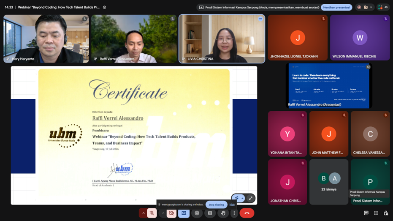Open more options three-dot menu in controls
Viewport: 393px width, 221px height.
(234, 213)
